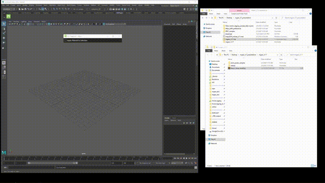Viewport: 325px width, 183px height.
Task: Select mgear_3.7.7.zip in upper Explorer
Action: click(x=260, y=39)
